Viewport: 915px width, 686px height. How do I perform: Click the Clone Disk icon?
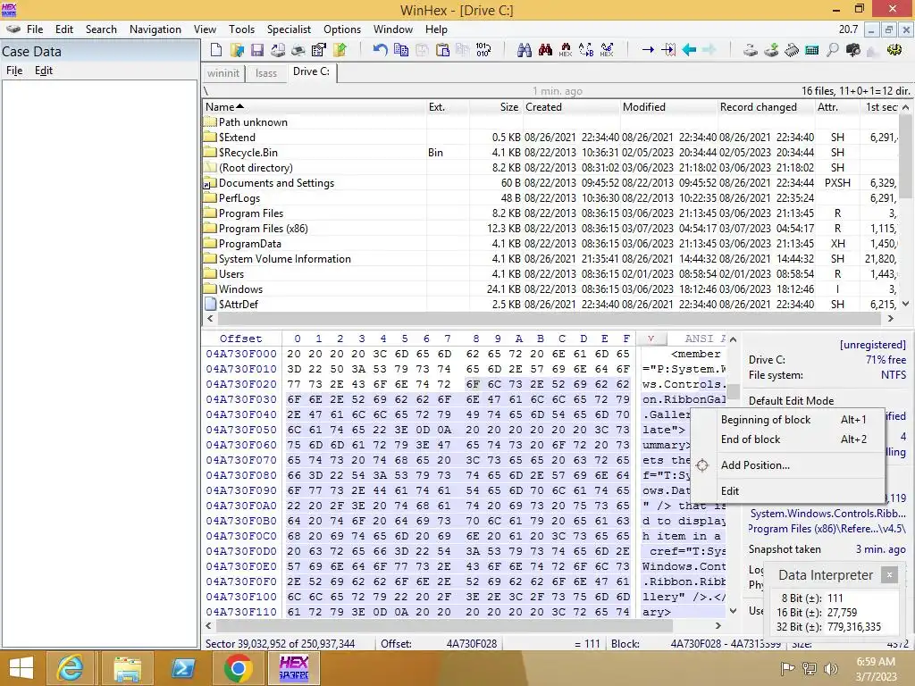coord(771,50)
